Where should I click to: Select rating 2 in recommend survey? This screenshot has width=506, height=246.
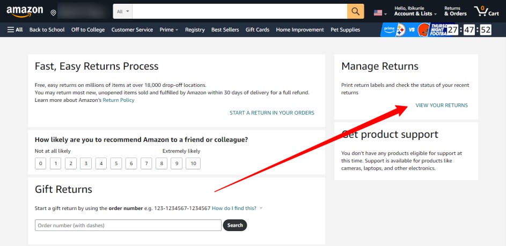tap(71, 163)
